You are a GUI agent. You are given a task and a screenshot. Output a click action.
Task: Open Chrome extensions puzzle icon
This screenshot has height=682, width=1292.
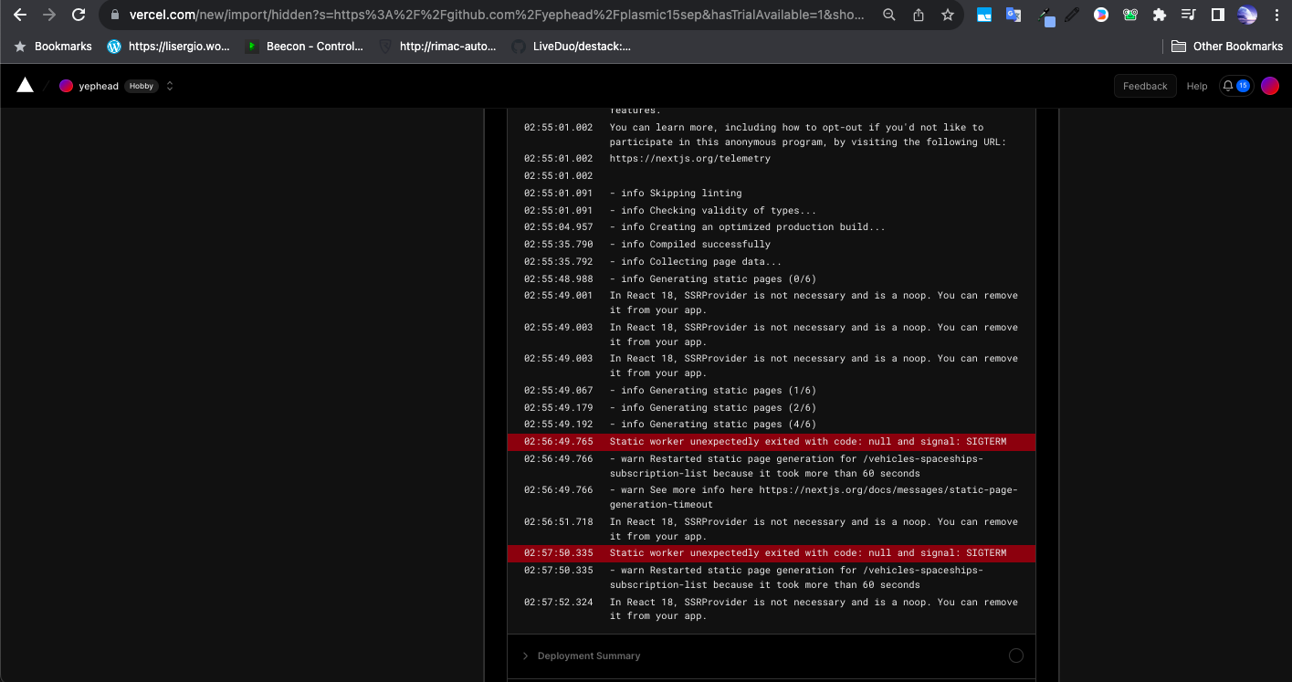1160,15
